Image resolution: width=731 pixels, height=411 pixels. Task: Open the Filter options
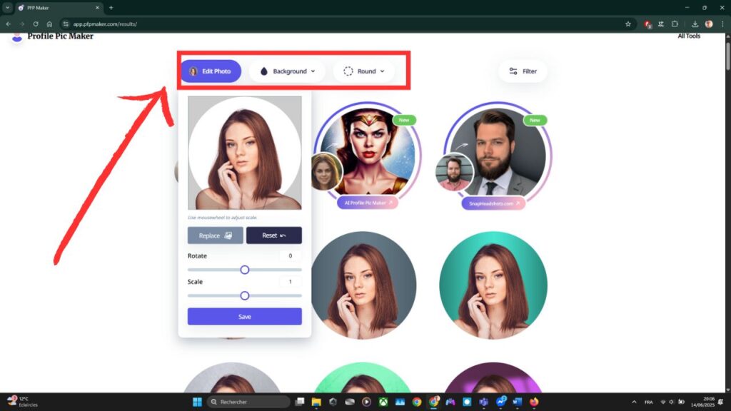point(523,71)
